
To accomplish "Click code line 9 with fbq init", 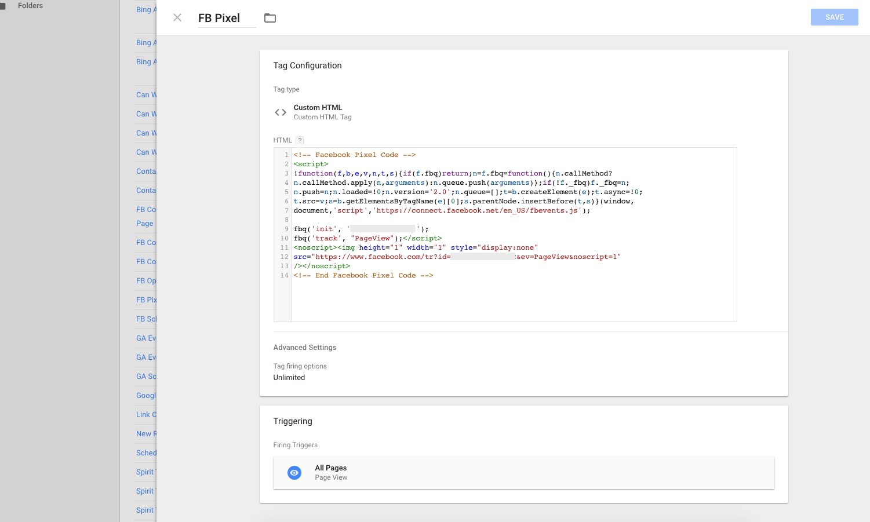I will pos(361,229).
